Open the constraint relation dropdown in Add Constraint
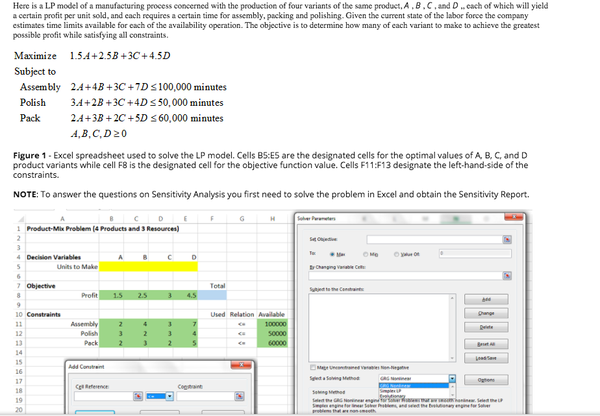The width and height of the screenshot is (600, 416). (169, 396)
